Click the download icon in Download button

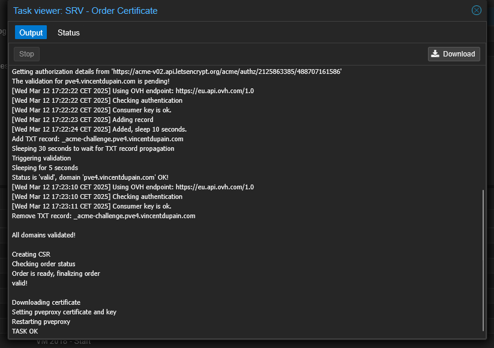pos(436,54)
